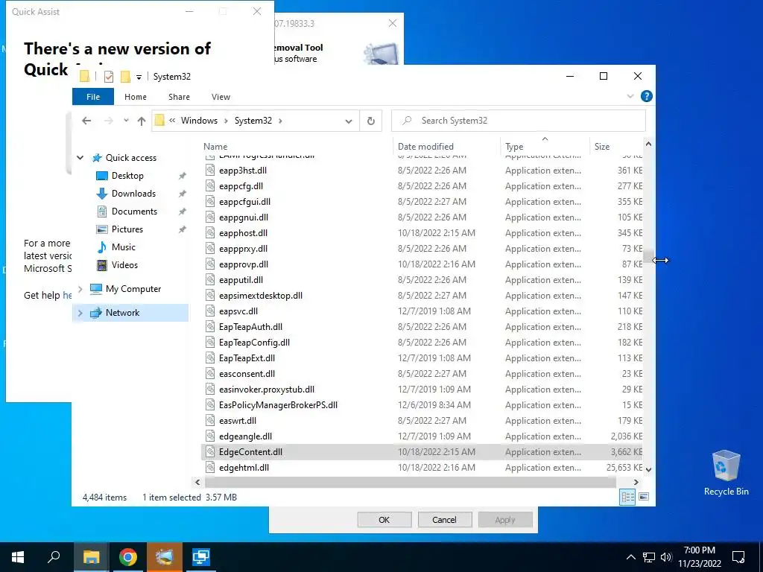Select My Computer in navigation pane

point(133,289)
